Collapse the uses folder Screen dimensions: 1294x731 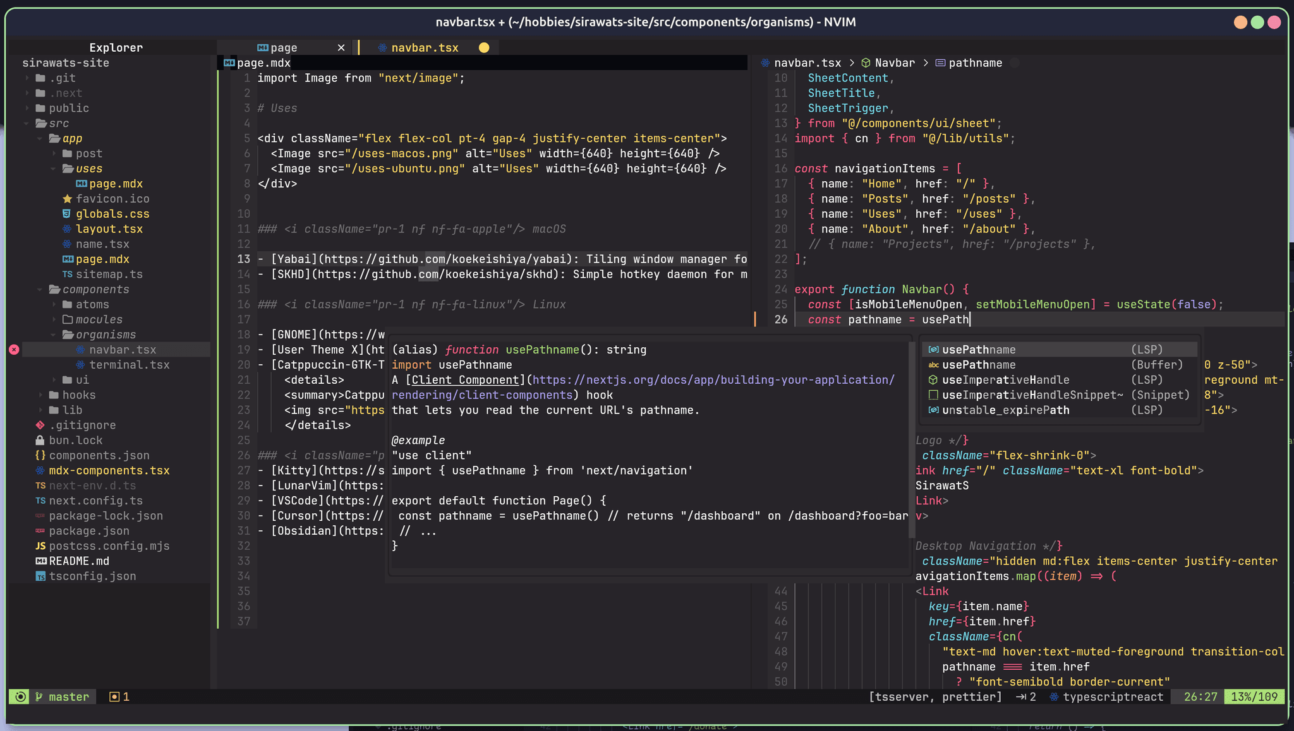click(x=54, y=169)
